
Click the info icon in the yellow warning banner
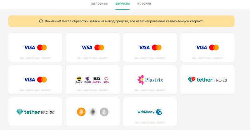41,21
